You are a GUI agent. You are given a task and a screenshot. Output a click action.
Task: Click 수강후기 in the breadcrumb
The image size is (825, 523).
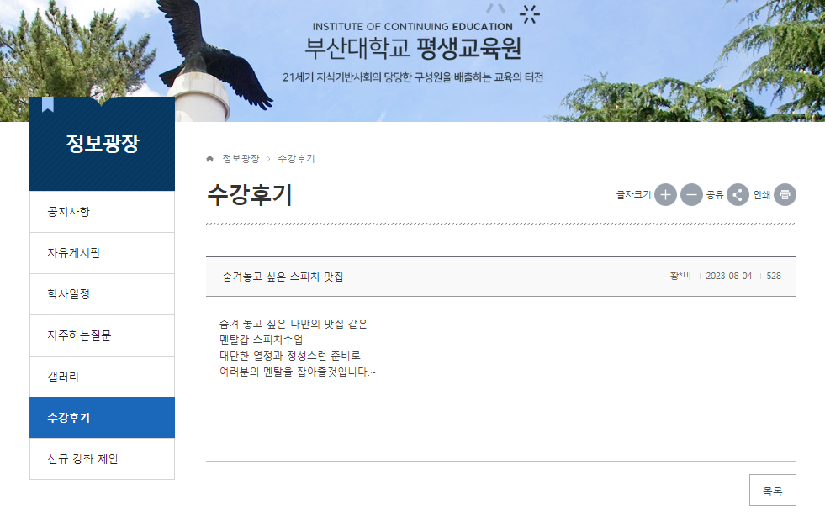click(x=296, y=158)
